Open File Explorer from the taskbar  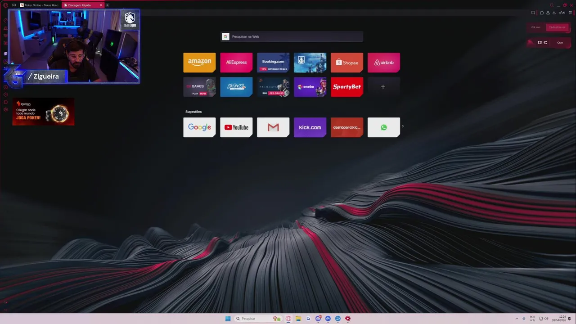pyautogui.click(x=298, y=319)
